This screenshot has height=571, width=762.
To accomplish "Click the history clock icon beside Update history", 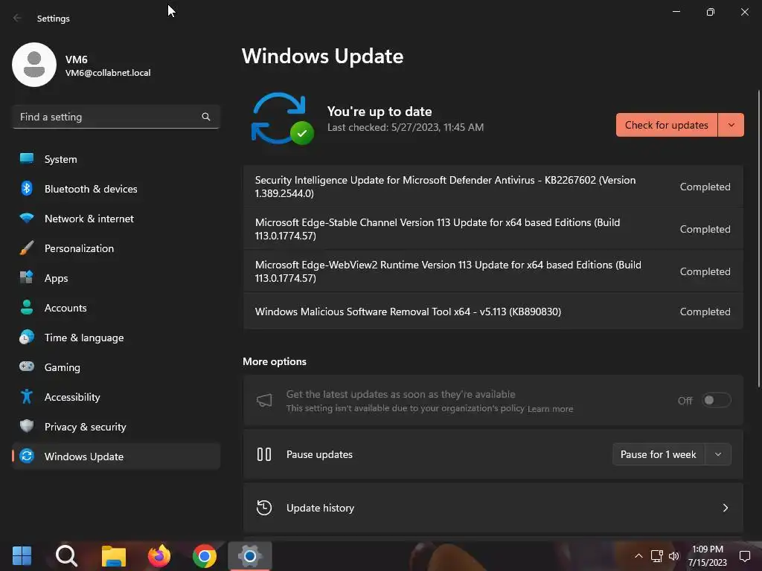I will 264,508.
